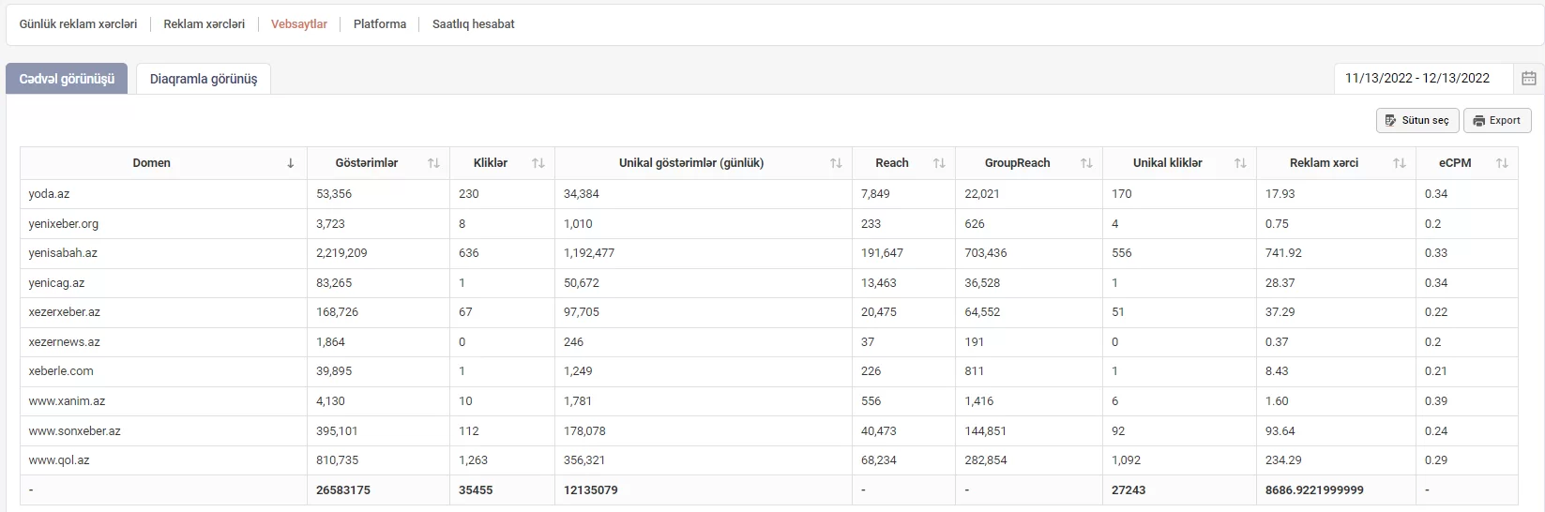This screenshot has height=512, width=1545.
Task: Switch to Cədvəl görünüşü tab
Action: pos(67,79)
